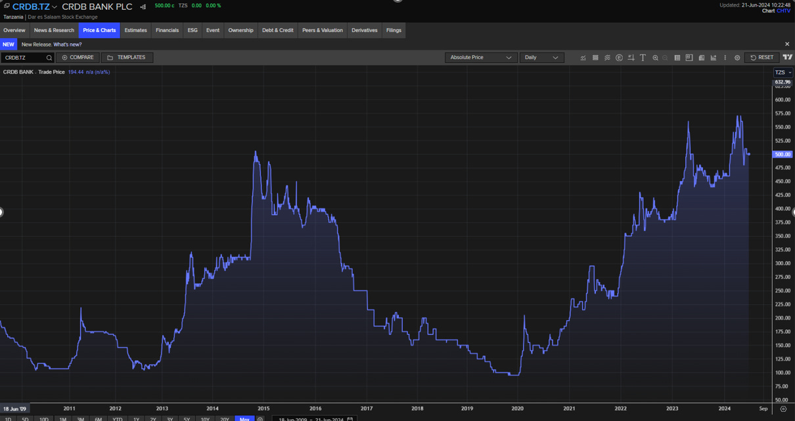Click the hierarchy icon beside CRDB BANK PLC
Viewport: 795px width, 421px height.
click(143, 7)
